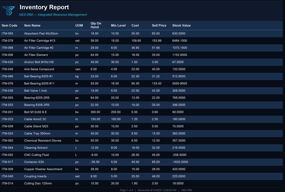Image resolution: width=285 pixels, height=192 pixels.
Task: Select Cutting Disc 125mm name
Action: (38, 183)
